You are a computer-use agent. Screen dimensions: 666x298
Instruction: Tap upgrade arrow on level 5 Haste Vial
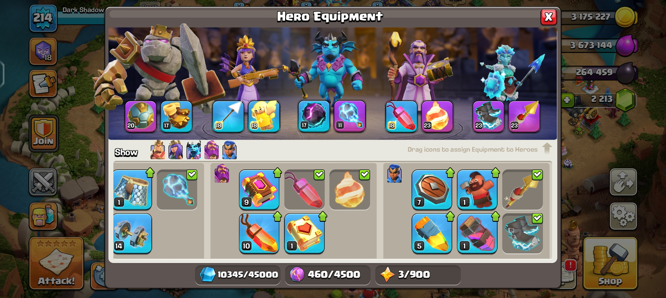450,217
